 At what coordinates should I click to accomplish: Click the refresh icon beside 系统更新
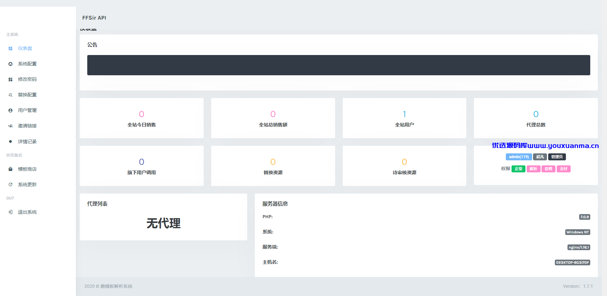pos(10,184)
